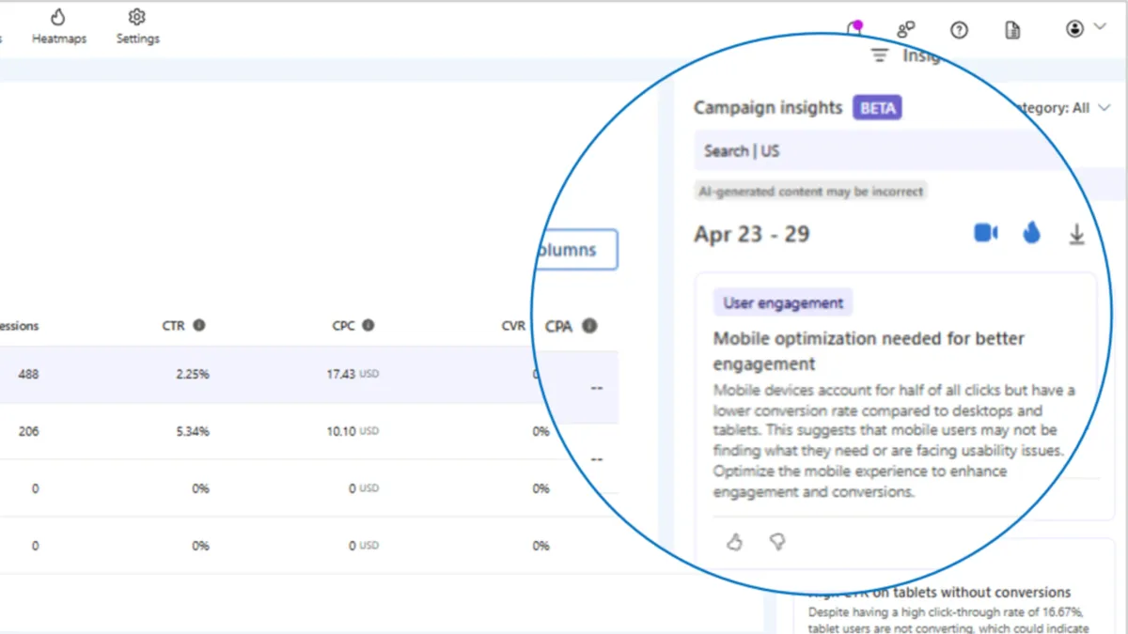1128x634 pixels.
Task: Switch to the Insights panel tab
Action: click(923, 54)
